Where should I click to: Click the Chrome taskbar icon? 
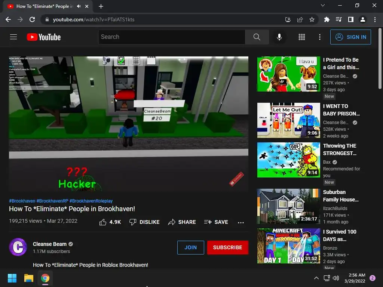pos(45,278)
